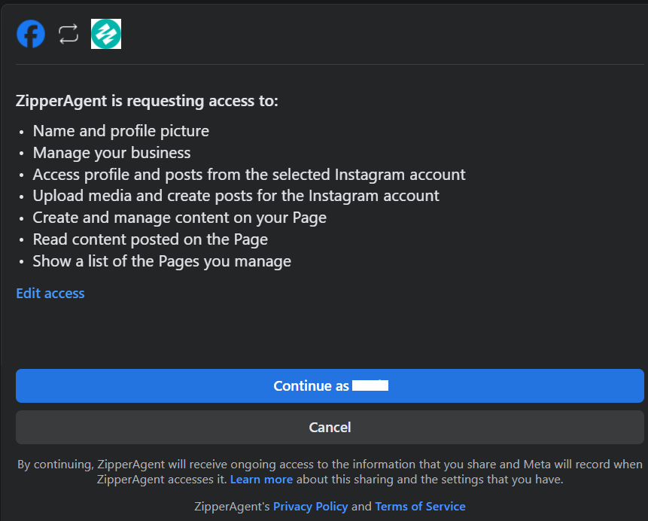
Task: Click the Facebook logo icon
Action: pyautogui.click(x=31, y=34)
